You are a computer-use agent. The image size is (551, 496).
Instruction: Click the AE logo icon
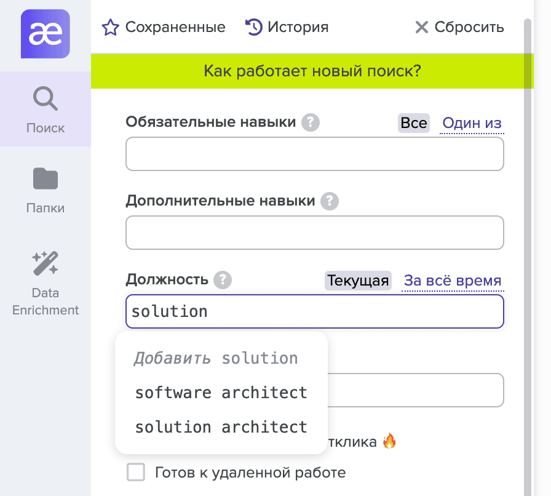[46, 34]
